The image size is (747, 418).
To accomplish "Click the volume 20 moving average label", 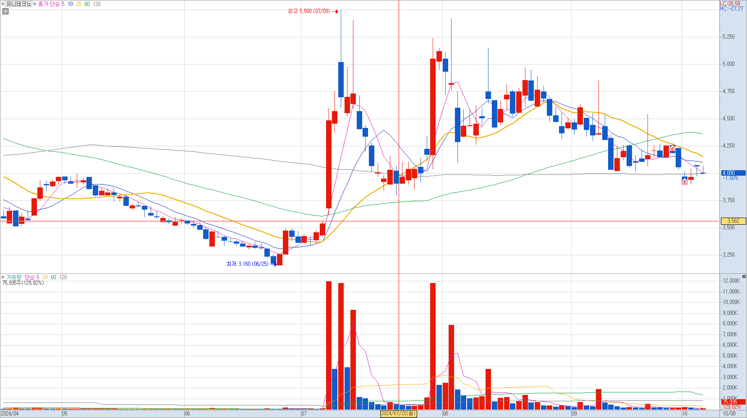I will pyautogui.click(x=45, y=277).
